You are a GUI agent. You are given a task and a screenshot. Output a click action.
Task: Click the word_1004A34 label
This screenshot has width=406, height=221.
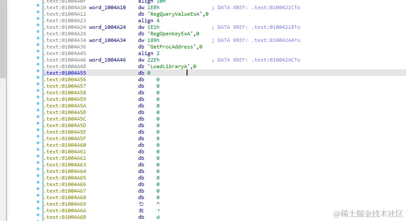(x=108, y=40)
